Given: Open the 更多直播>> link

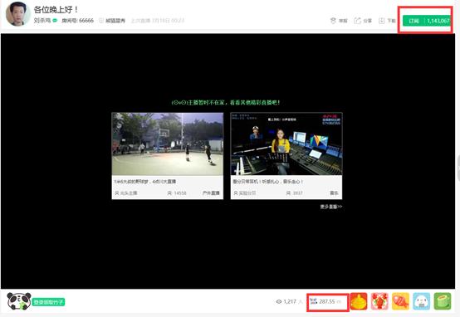Looking at the screenshot, I should (x=331, y=207).
